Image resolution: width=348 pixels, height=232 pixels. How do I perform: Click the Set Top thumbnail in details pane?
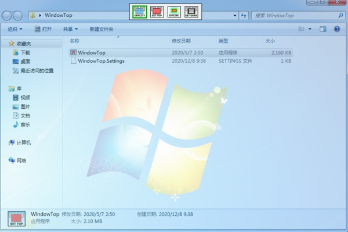click(x=16, y=219)
